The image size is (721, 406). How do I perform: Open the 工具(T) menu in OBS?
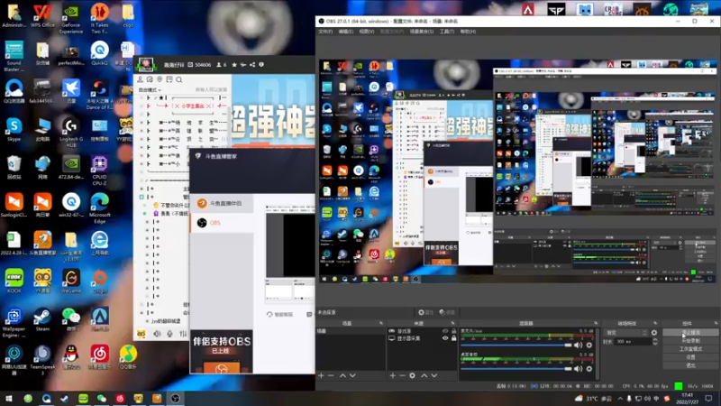tap(446, 32)
